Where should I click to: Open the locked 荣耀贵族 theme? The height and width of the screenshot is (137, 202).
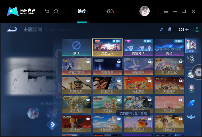pyautogui.click(x=138, y=67)
